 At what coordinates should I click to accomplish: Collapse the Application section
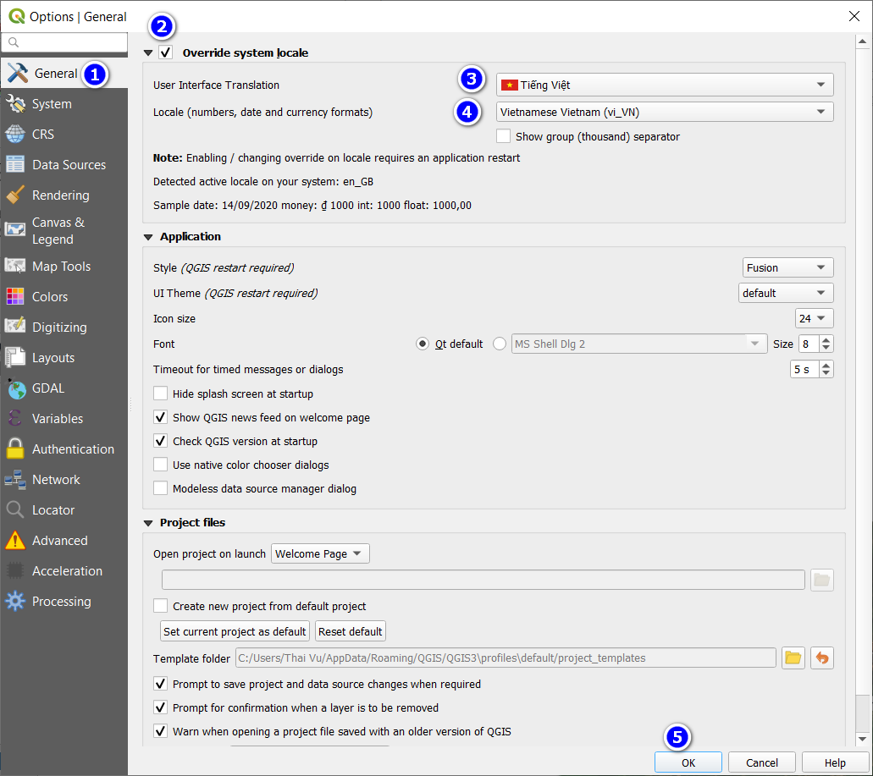148,237
